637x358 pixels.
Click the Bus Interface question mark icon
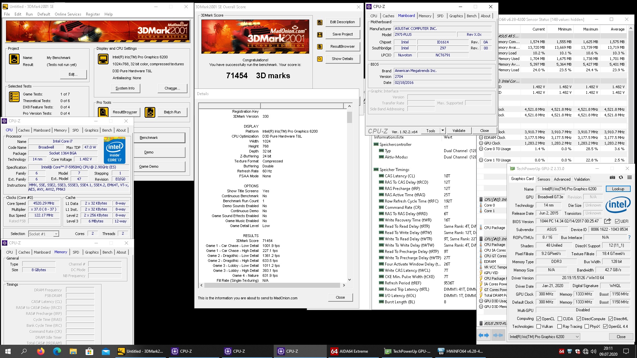pyautogui.click(x=629, y=237)
